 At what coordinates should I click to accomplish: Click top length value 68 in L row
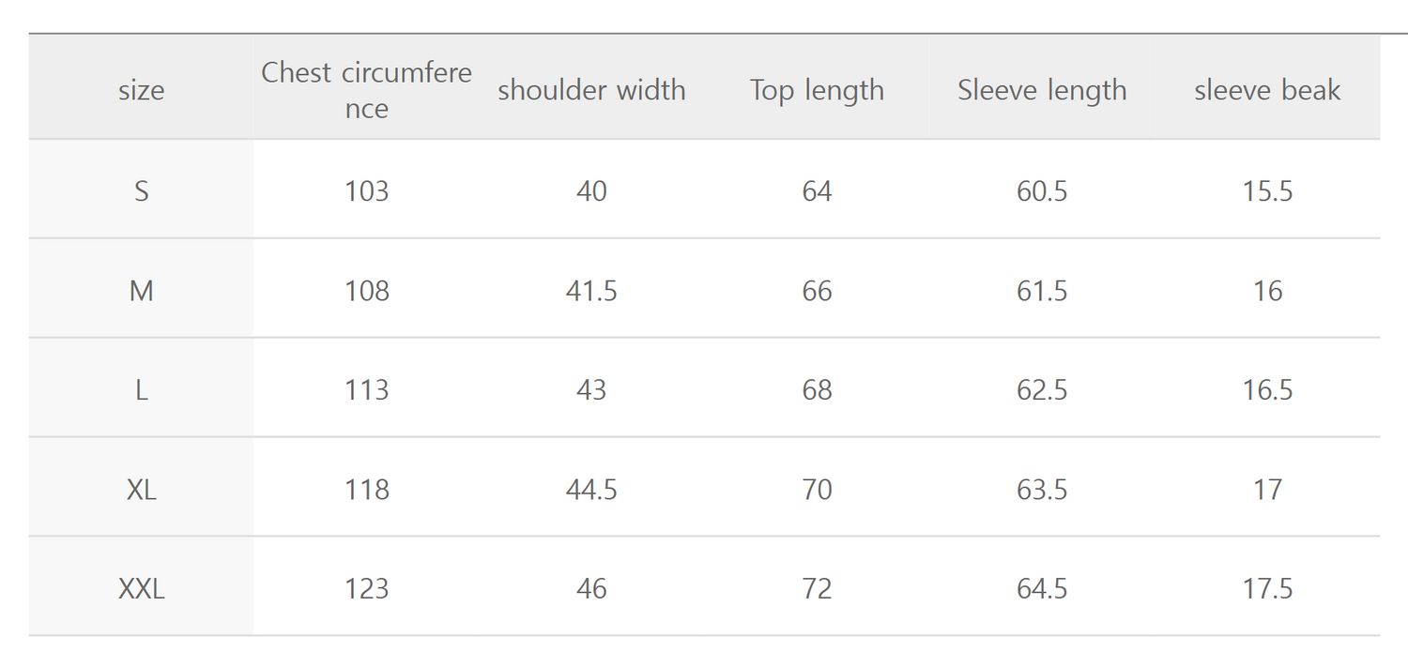[x=817, y=390]
